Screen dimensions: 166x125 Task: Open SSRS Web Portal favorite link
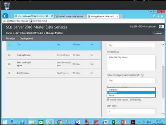(38, 21)
